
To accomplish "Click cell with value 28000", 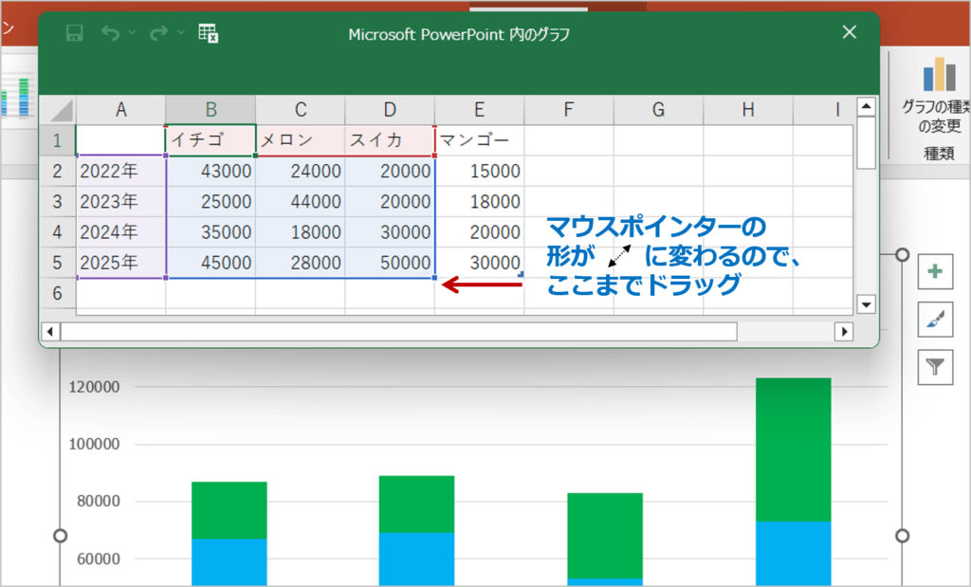I will click(x=301, y=263).
